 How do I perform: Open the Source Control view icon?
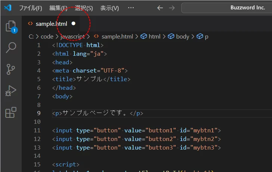11,69
